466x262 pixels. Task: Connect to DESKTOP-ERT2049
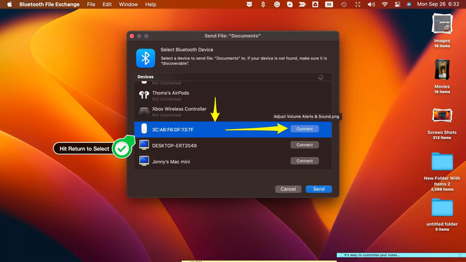(x=304, y=145)
